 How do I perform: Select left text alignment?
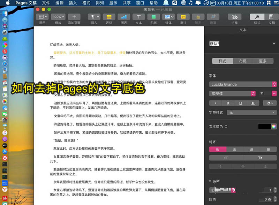click(218, 149)
